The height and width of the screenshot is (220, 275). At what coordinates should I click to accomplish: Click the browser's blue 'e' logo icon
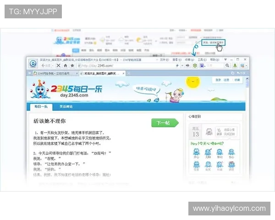[33, 63]
